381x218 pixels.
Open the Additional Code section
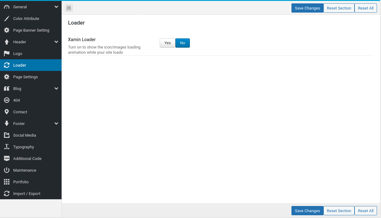click(31, 158)
